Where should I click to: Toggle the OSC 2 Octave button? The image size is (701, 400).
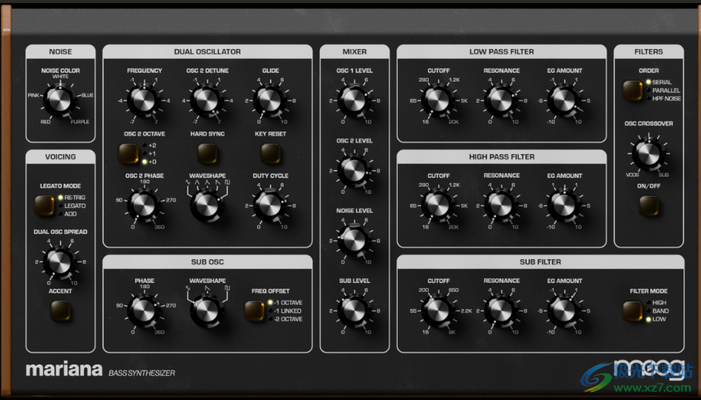coord(129,153)
